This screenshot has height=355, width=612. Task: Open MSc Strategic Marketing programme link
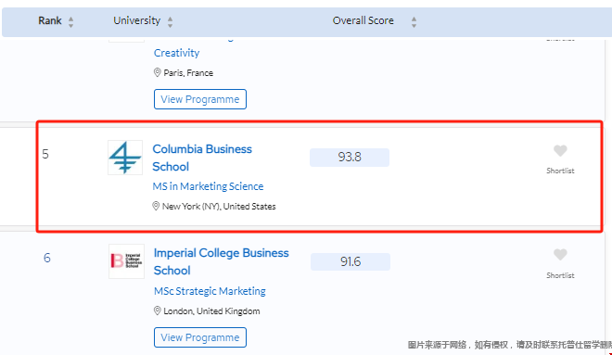click(x=210, y=291)
